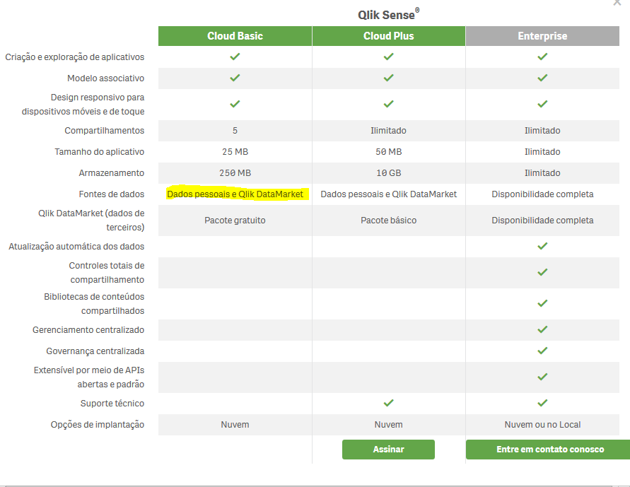The height and width of the screenshot is (487, 630).
Task: Click Cloud Basic checkmark for Modelo associativo
Action: (235, 78)
